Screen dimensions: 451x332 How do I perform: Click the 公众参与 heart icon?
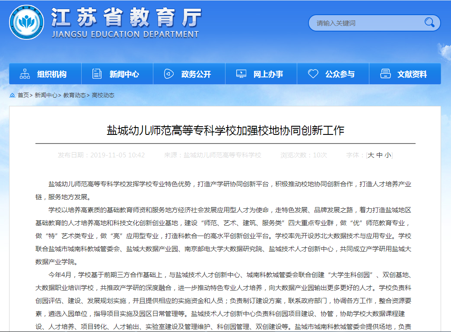[x=313, y=74]
